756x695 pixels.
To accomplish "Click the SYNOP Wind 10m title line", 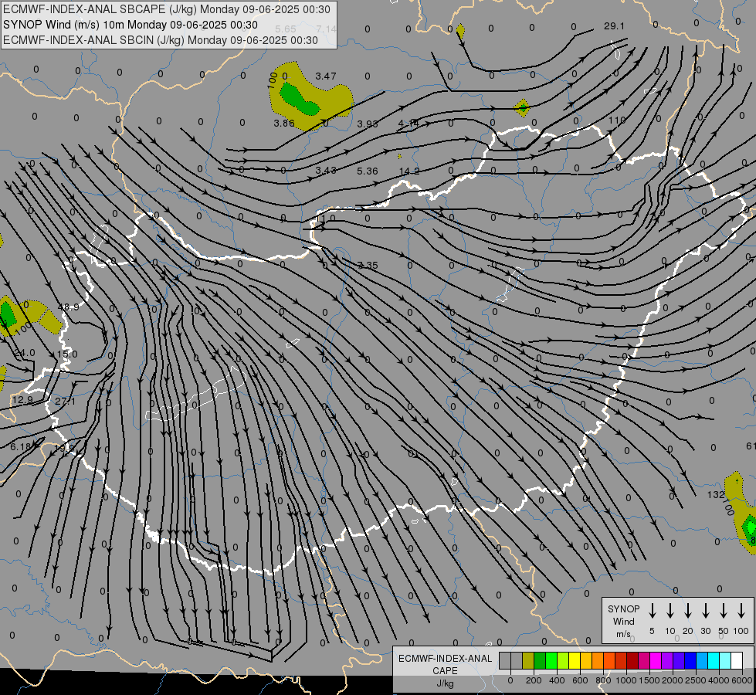I will (131, 25).
